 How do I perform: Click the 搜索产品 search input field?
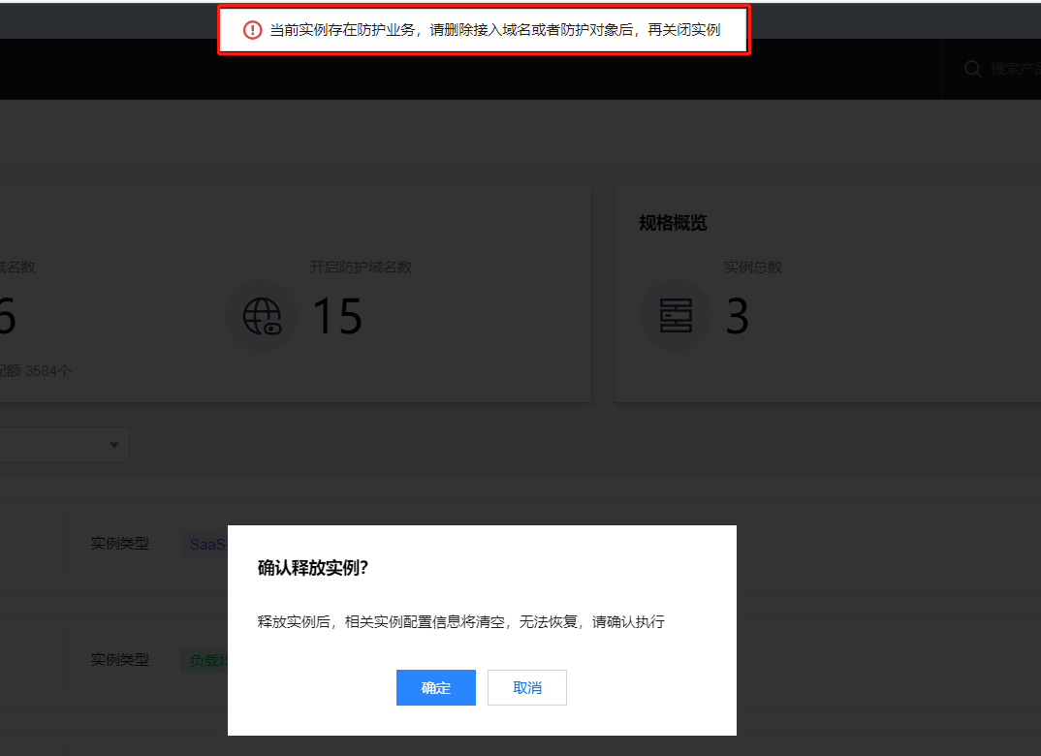[1014, 69]
